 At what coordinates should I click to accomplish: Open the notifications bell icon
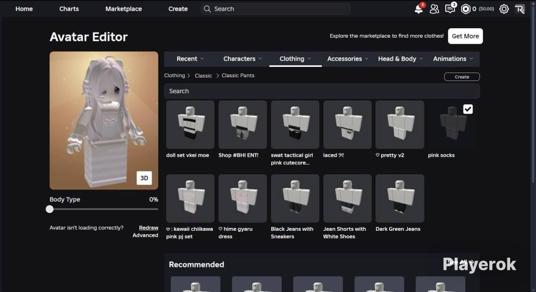coord(419,9)
